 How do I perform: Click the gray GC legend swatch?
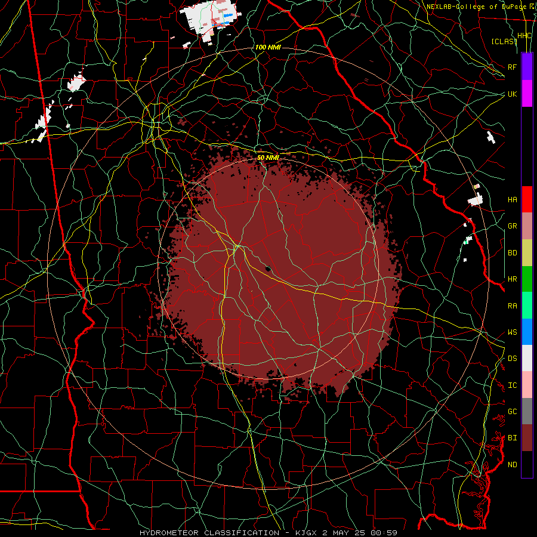tap(527, 411)
